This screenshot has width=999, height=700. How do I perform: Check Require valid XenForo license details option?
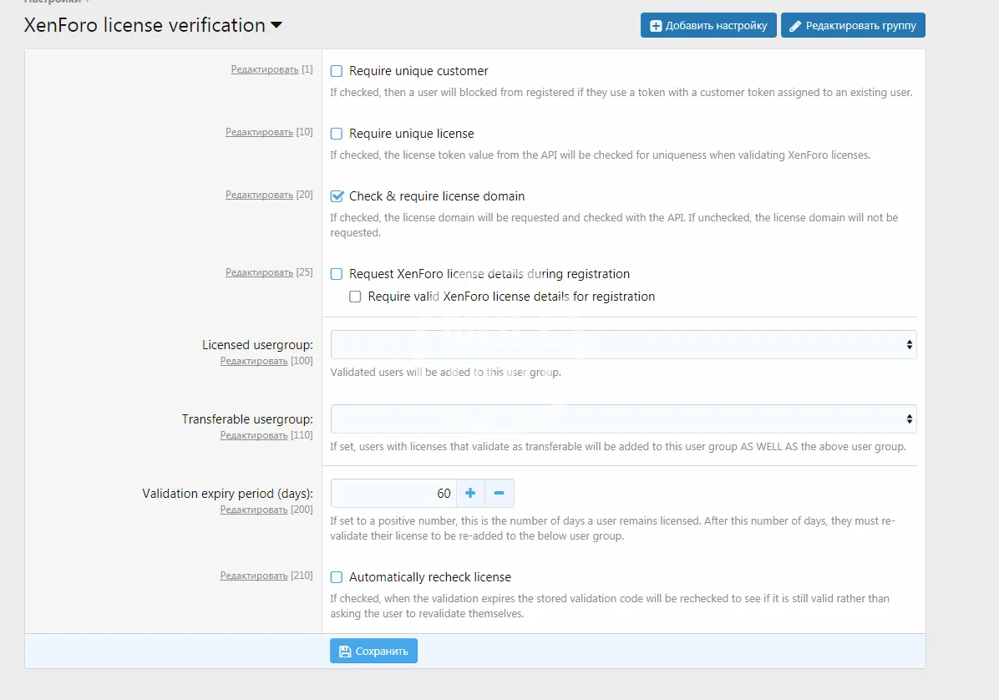coord(355,297)
